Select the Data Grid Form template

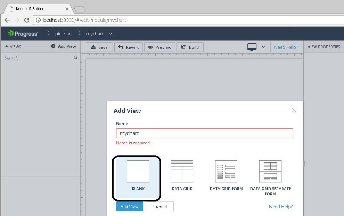click(x=226, y=175)
